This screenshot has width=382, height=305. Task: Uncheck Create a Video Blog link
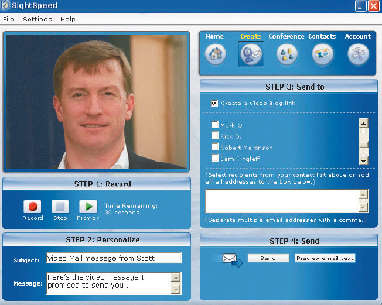pyautogui.click(x=214, y=103)
